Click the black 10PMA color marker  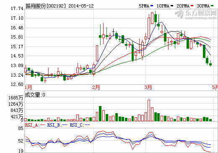click(x=172, y=6)
